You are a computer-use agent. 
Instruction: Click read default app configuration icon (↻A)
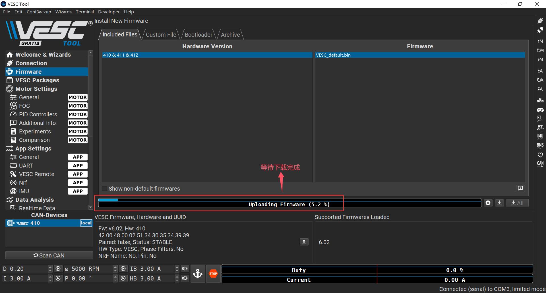[x=540, y=80]
